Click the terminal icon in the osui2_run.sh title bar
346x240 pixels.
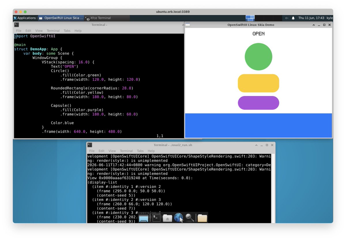coord(90,145)
